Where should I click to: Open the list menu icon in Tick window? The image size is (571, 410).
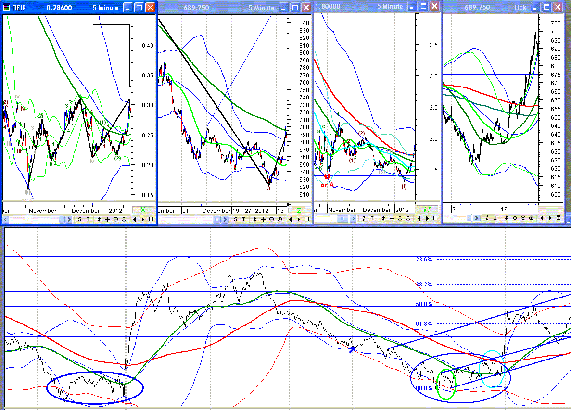(558, 218)
